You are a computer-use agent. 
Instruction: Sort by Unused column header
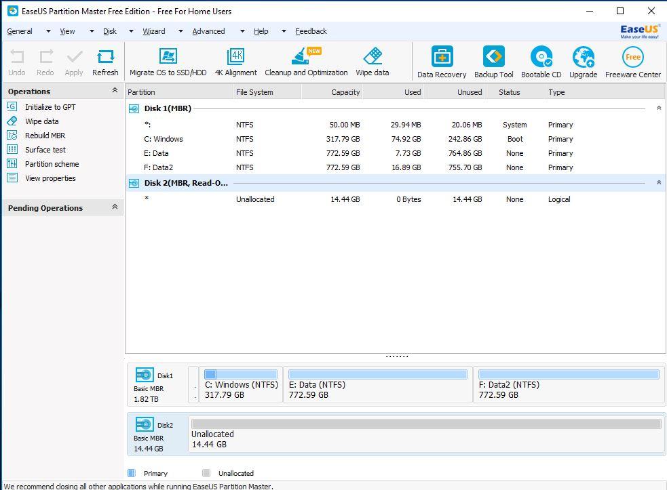455,92
